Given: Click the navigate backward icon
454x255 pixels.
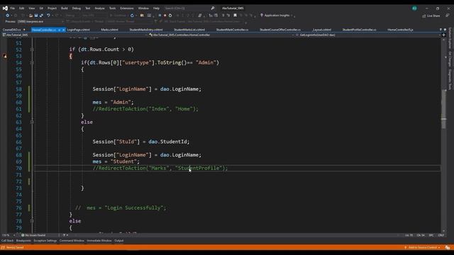Looking at the screenshot, I should pos(8,16).
